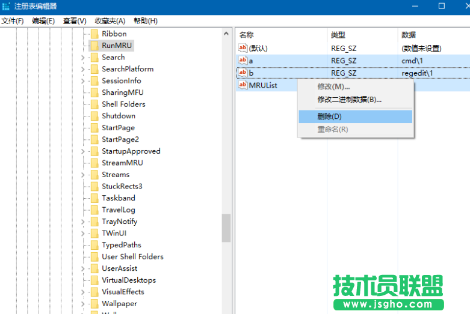Viewport: 470px width, 314px height.
Task: Click the 名称 column header
Action: (247, 35)
